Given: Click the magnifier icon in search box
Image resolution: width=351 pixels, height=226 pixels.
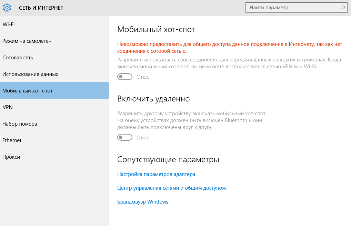Looking at the screenshot, I should click(x=342, y=8).
